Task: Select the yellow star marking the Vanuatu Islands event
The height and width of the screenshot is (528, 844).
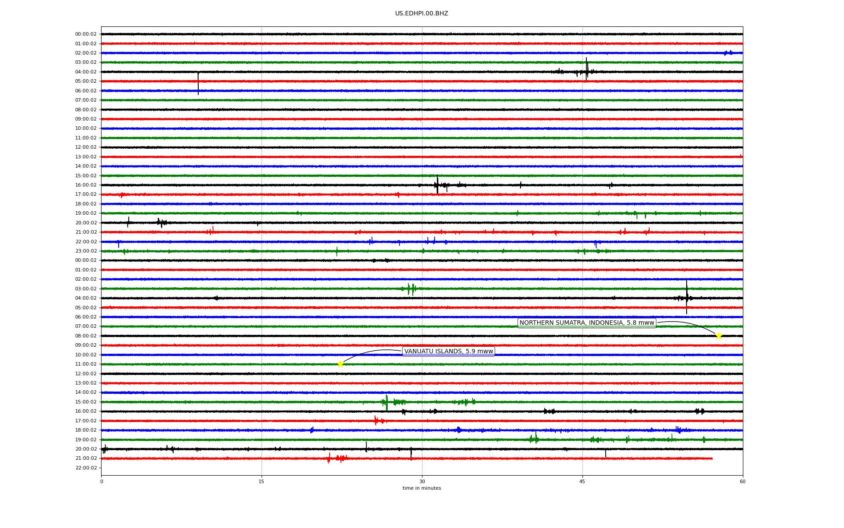Action: 340,364
